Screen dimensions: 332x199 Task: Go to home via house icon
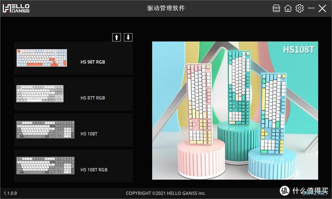(x=288, y=9)
